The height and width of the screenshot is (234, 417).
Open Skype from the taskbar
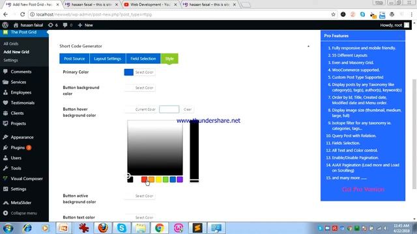[x=122, y=228]
